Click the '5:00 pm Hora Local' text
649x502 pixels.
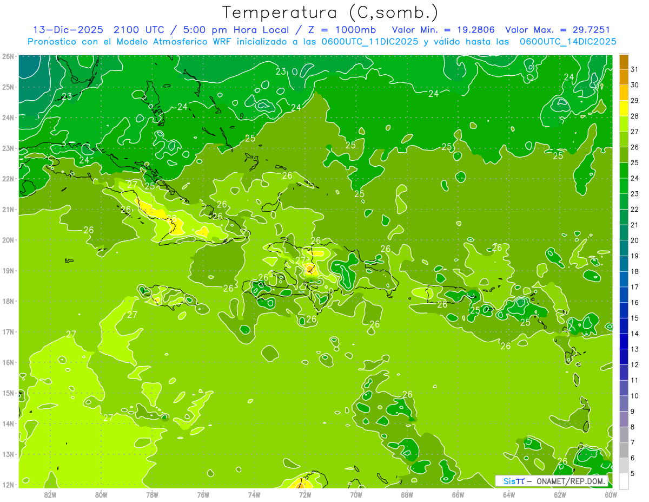(236, 30)
